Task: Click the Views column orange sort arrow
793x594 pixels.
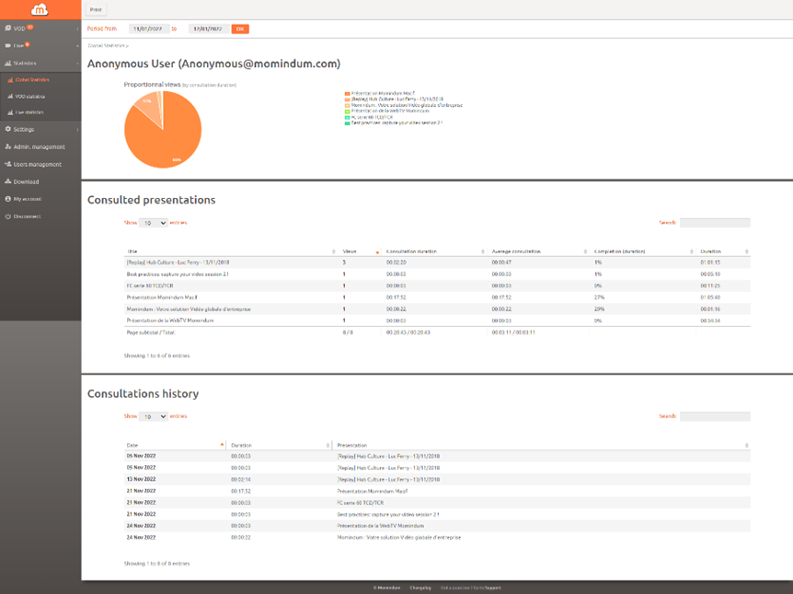Action: click(x=377, y=251)
